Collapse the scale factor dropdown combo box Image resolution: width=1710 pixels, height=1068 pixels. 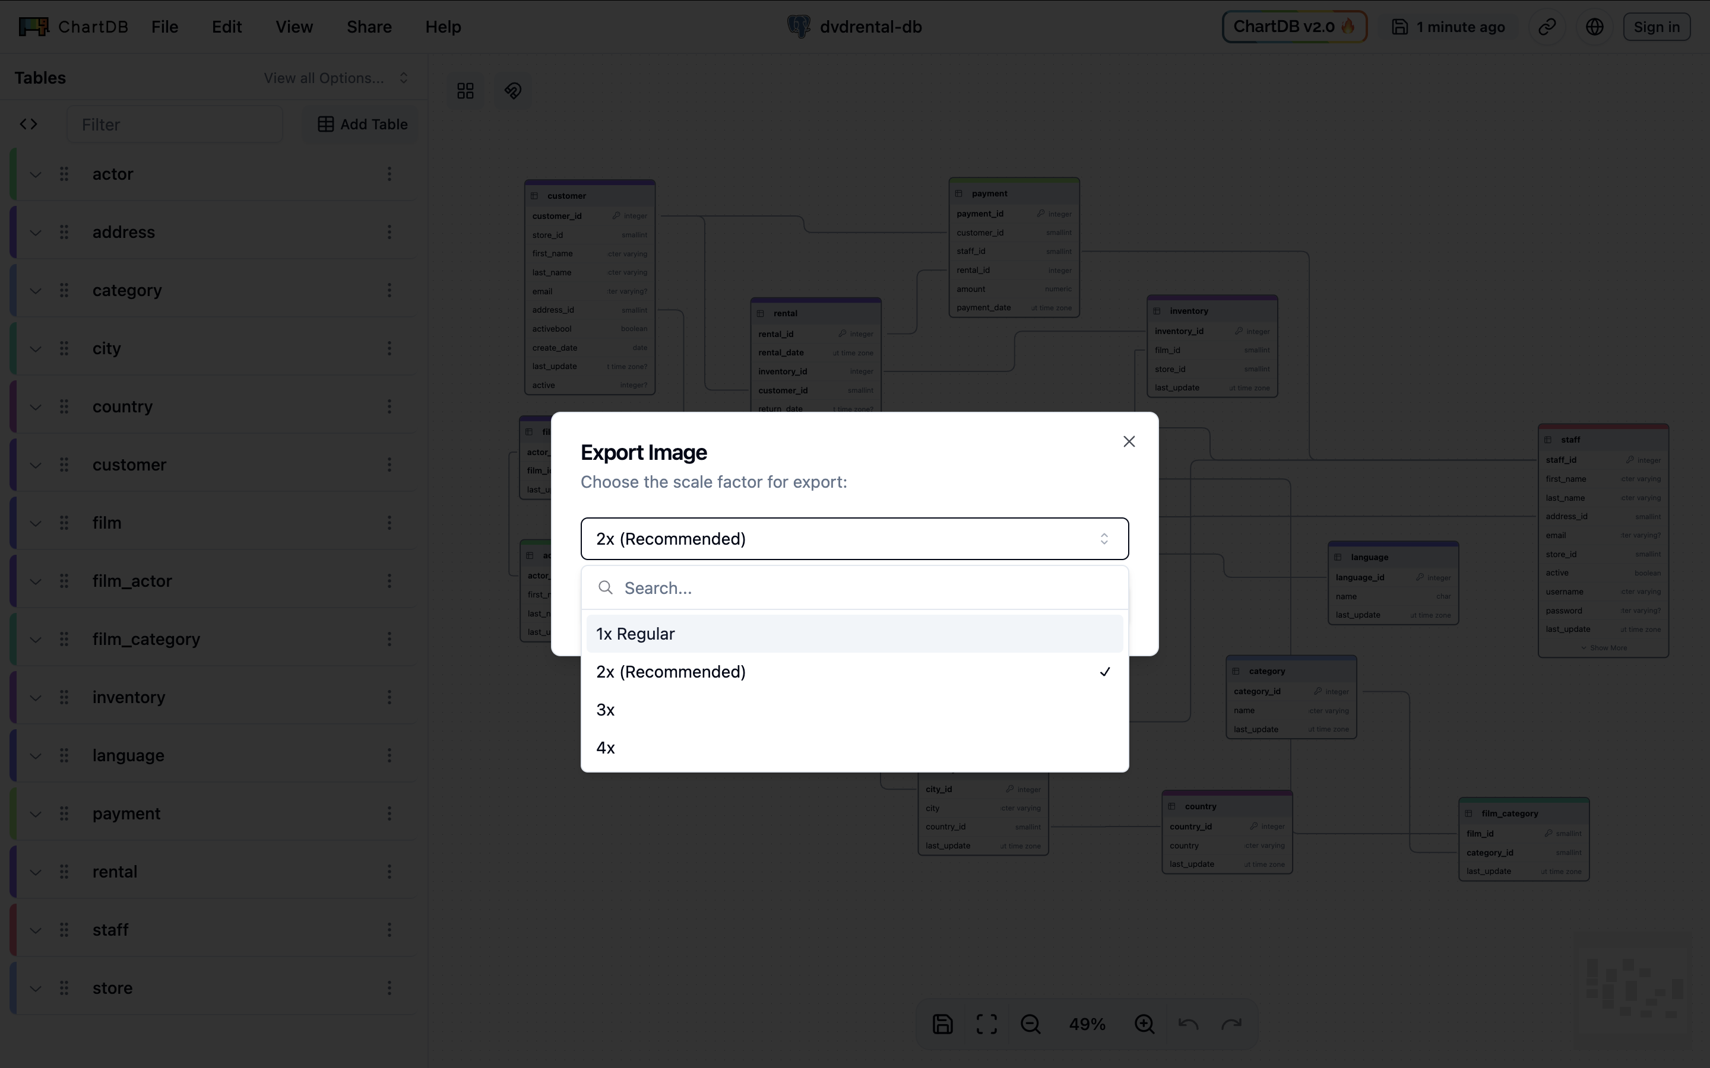click(x=854, y=539)
